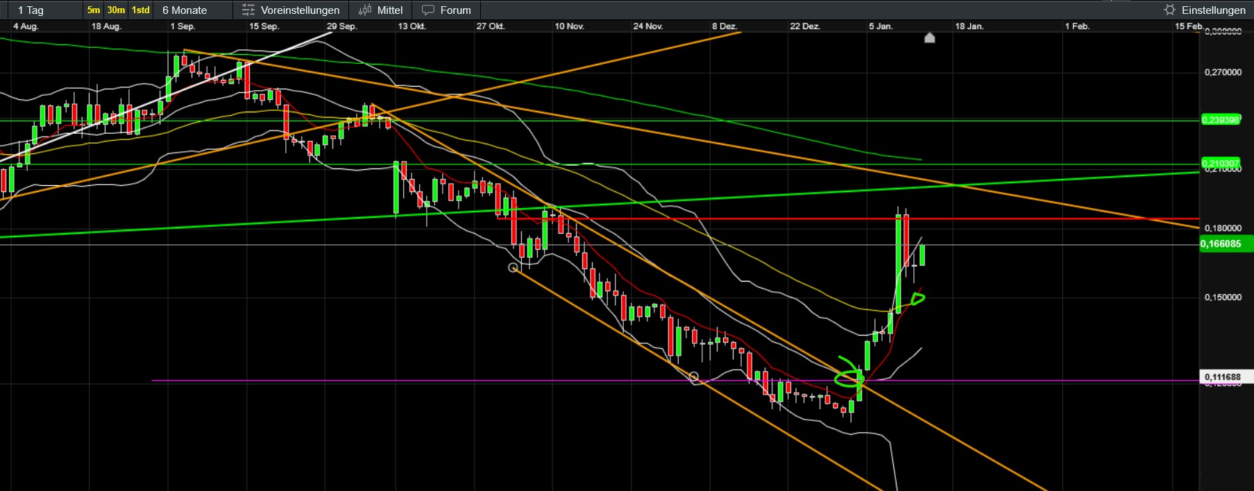The image size is (1254, 491).
Task: Select the anchor circle on the magenta line
Action: pos(693,377)
